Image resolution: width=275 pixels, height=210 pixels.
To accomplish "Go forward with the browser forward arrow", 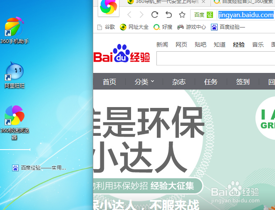I will (x=141, y=15).
